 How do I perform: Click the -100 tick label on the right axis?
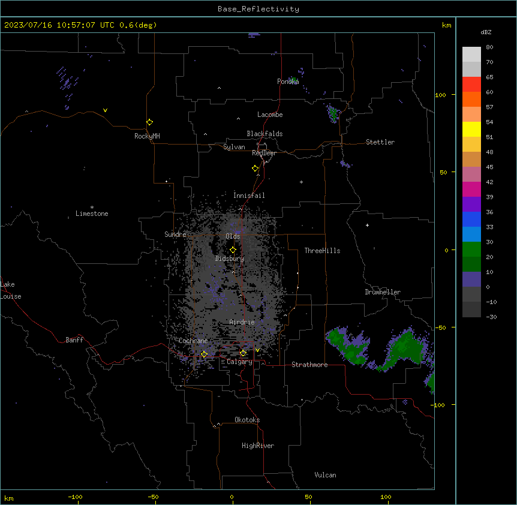click(438, 405)
